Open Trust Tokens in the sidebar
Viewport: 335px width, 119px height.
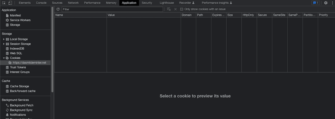click(x=18, y=67)
